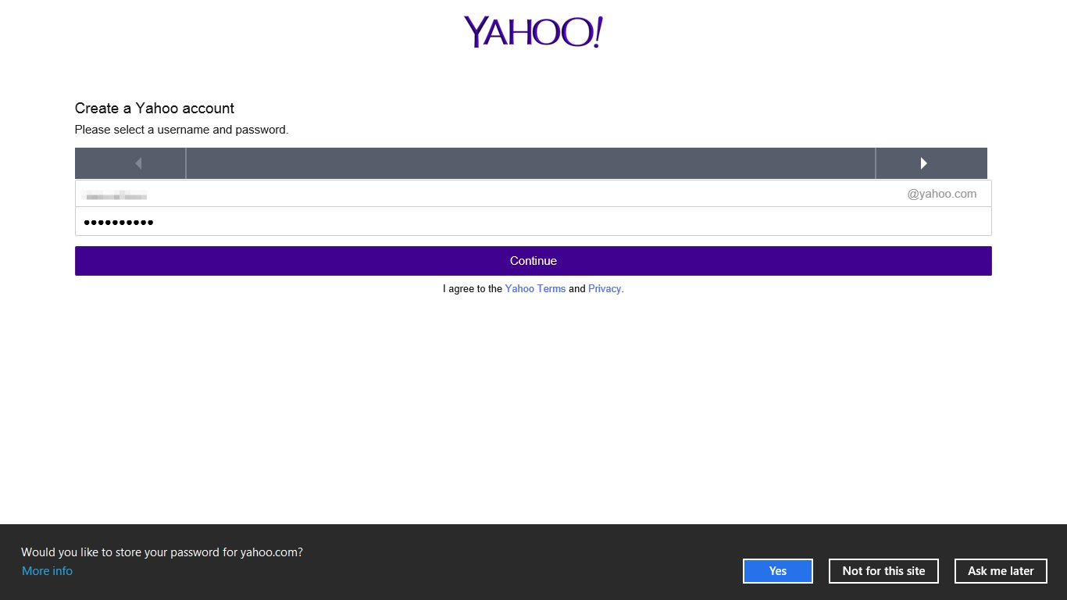Viewport: 1067px width, 600px height.
Task: Click the @yahoo.com domain suffix
Action: pyautogui.click(x=942, y=194)
